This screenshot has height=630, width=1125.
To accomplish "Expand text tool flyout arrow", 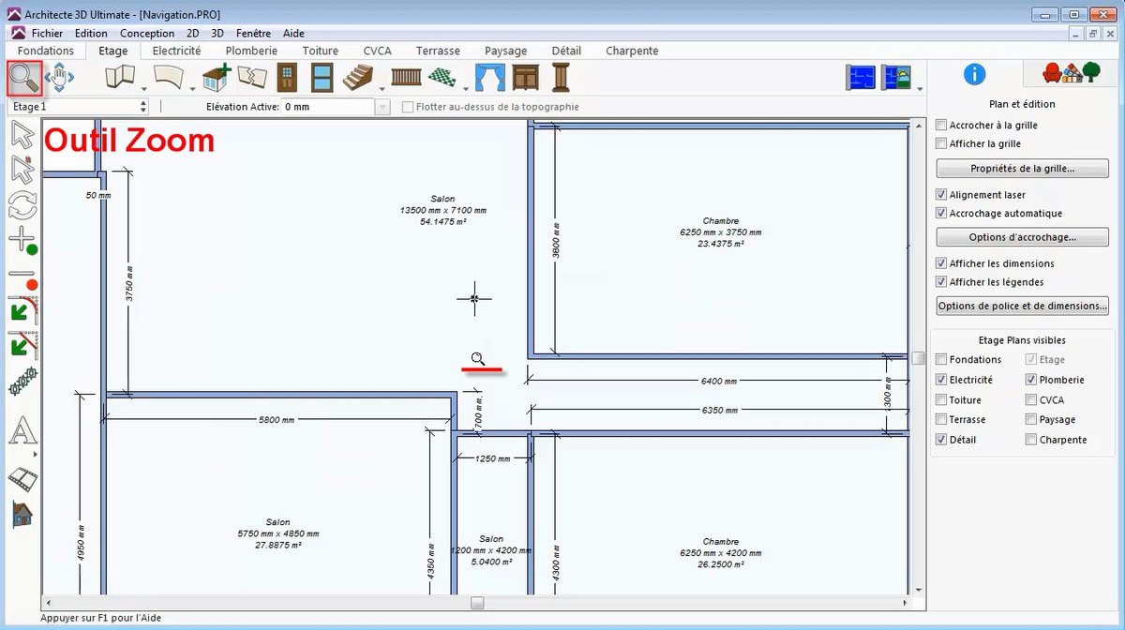I will click(36, 454).
